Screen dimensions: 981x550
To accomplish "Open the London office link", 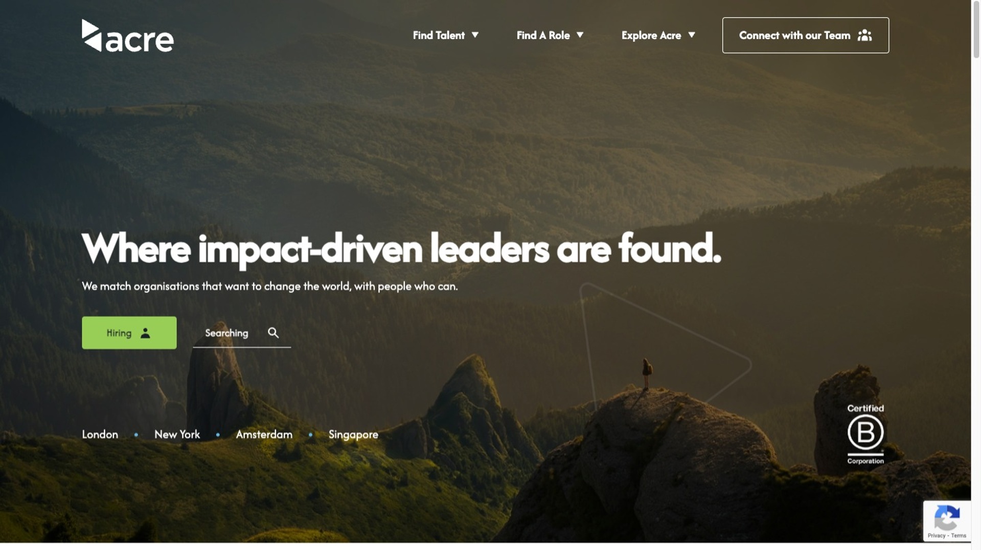I will pos(100,435).
